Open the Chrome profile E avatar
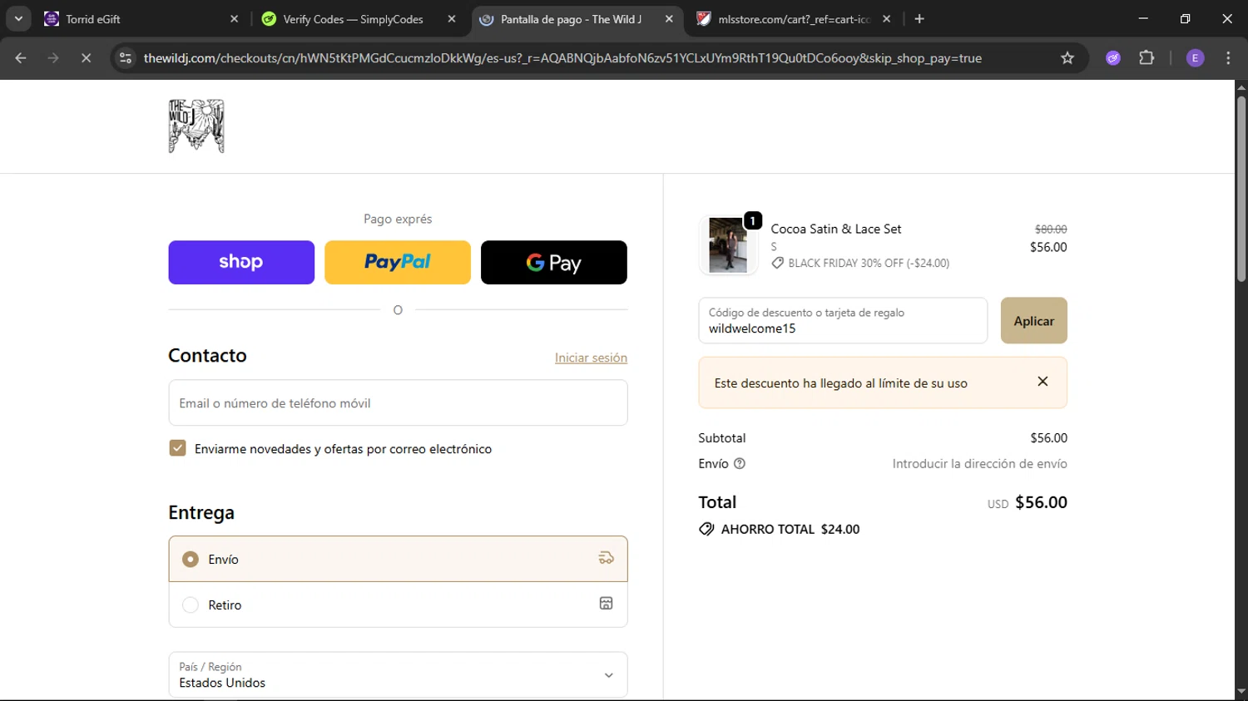The width and height of the screenshot is (1248, 701). pyautogui.click(x=1195, y=58)
